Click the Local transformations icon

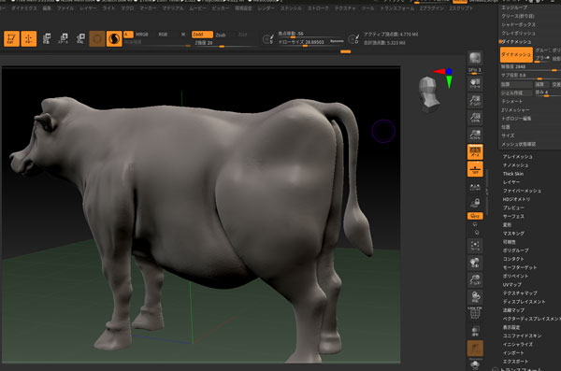pos(475,187)
